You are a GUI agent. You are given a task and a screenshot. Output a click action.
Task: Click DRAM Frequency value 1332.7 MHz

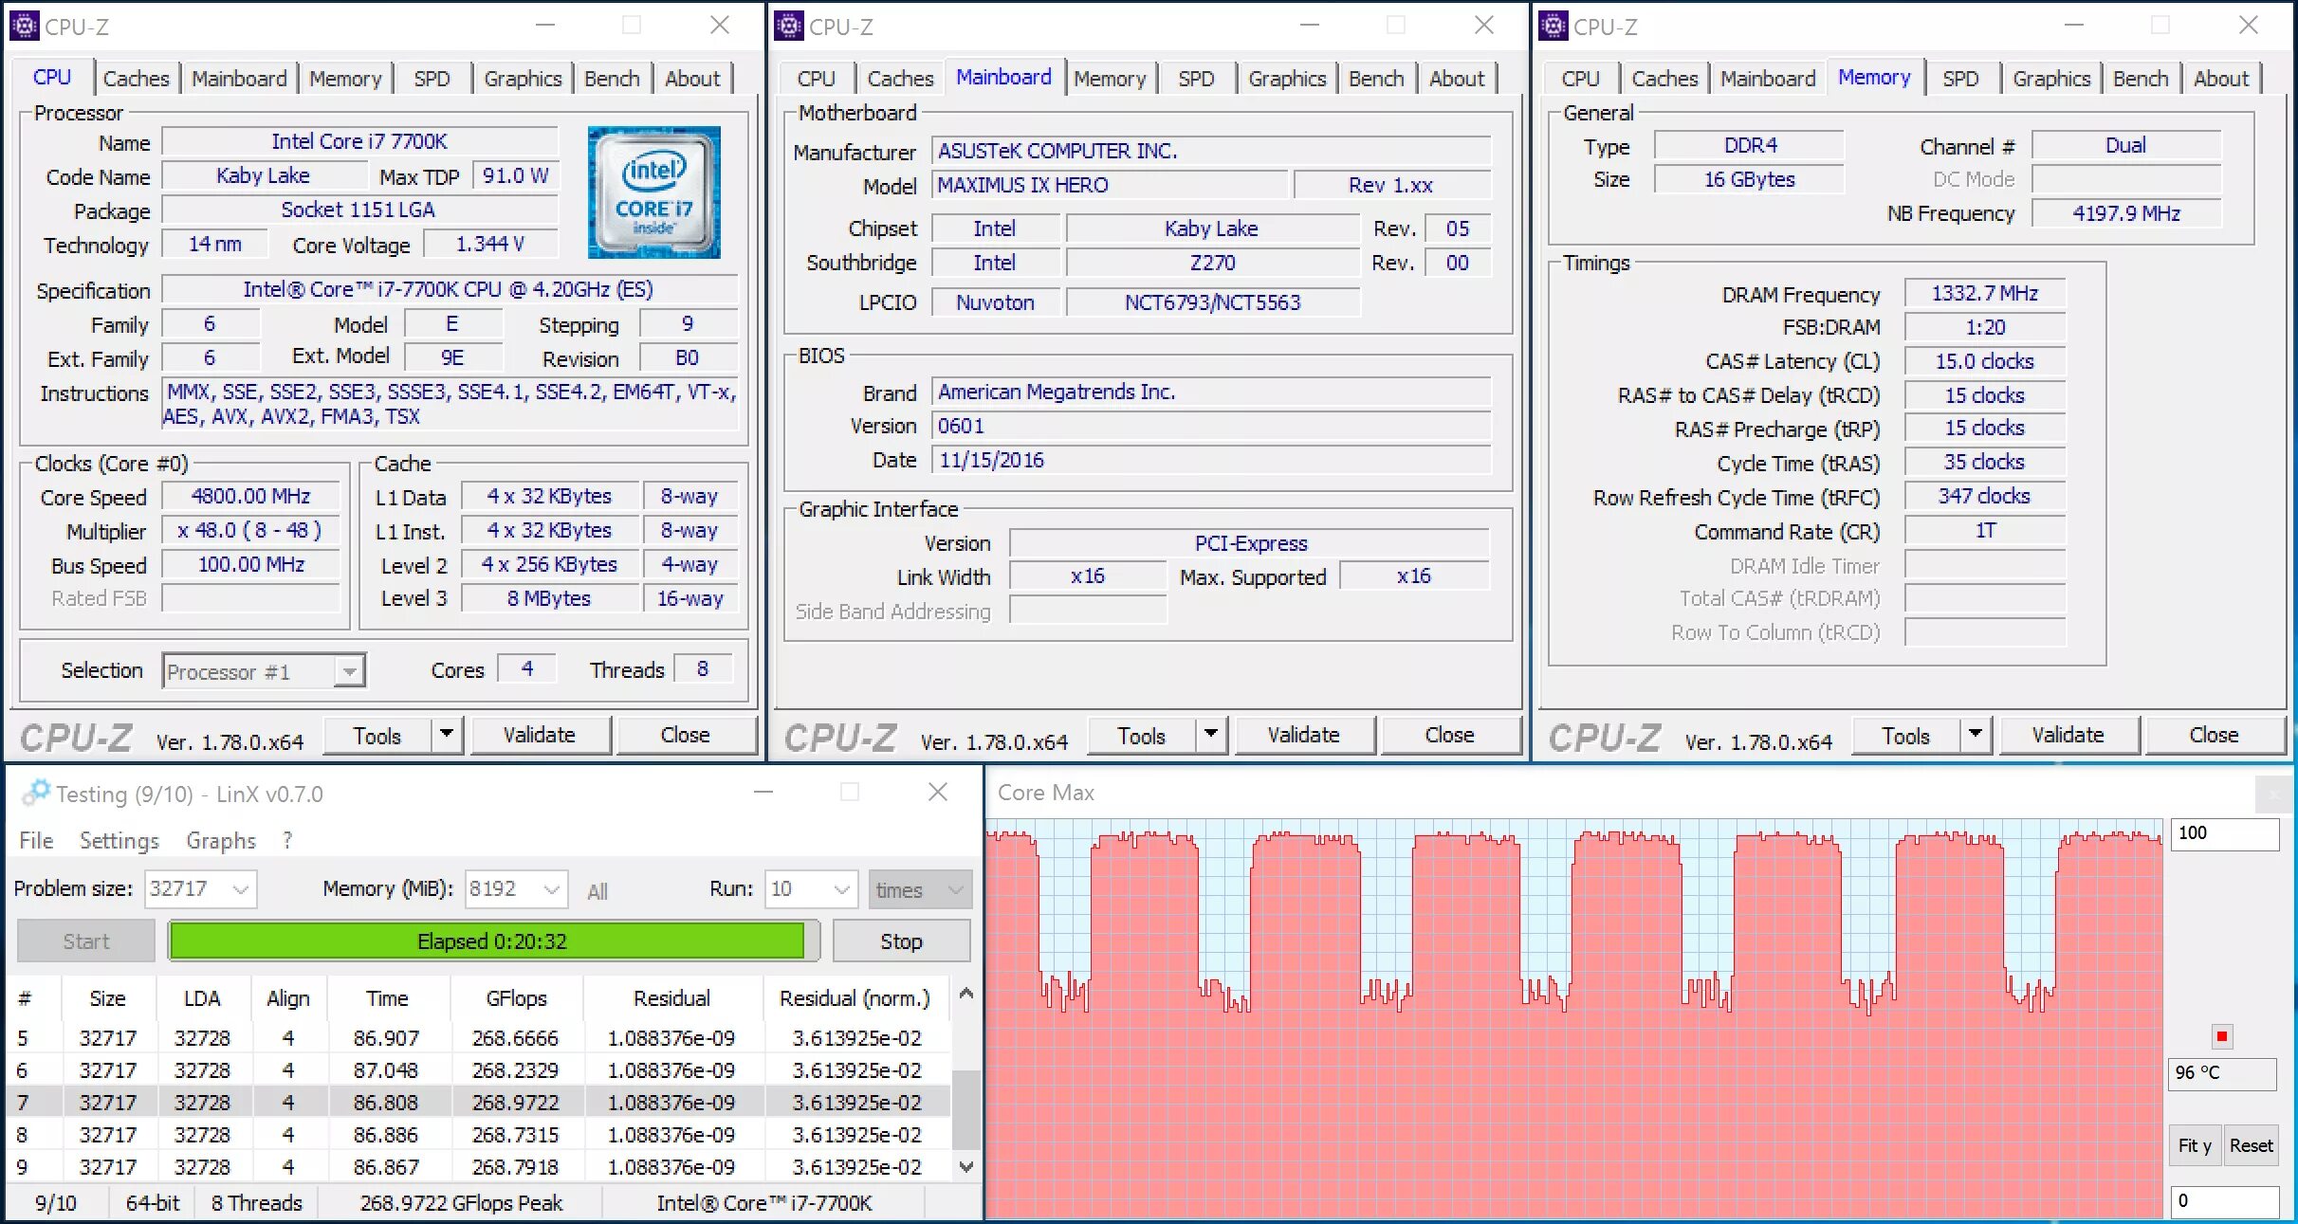1985,294
